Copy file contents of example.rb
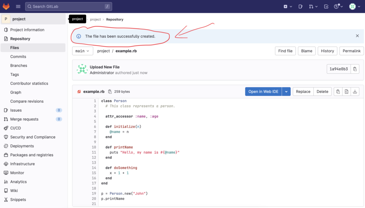Viewport: 365px width, 208px height. [338, 92]
